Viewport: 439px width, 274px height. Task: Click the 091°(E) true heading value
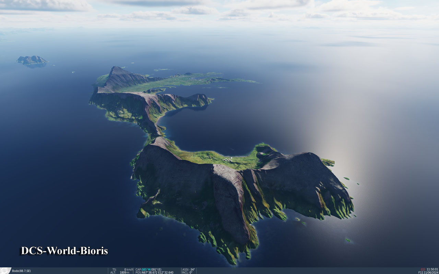click(156, 269)
